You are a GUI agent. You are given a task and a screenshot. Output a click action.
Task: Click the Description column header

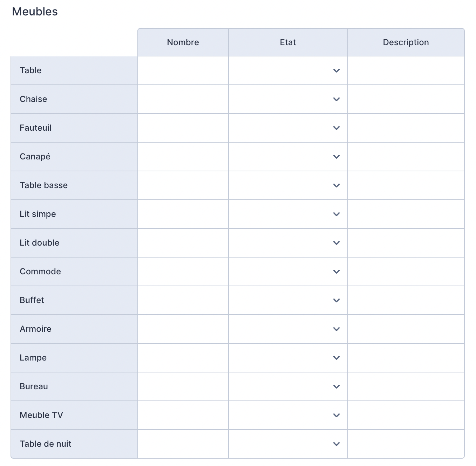pyautogui.click(x=406, y=42)
